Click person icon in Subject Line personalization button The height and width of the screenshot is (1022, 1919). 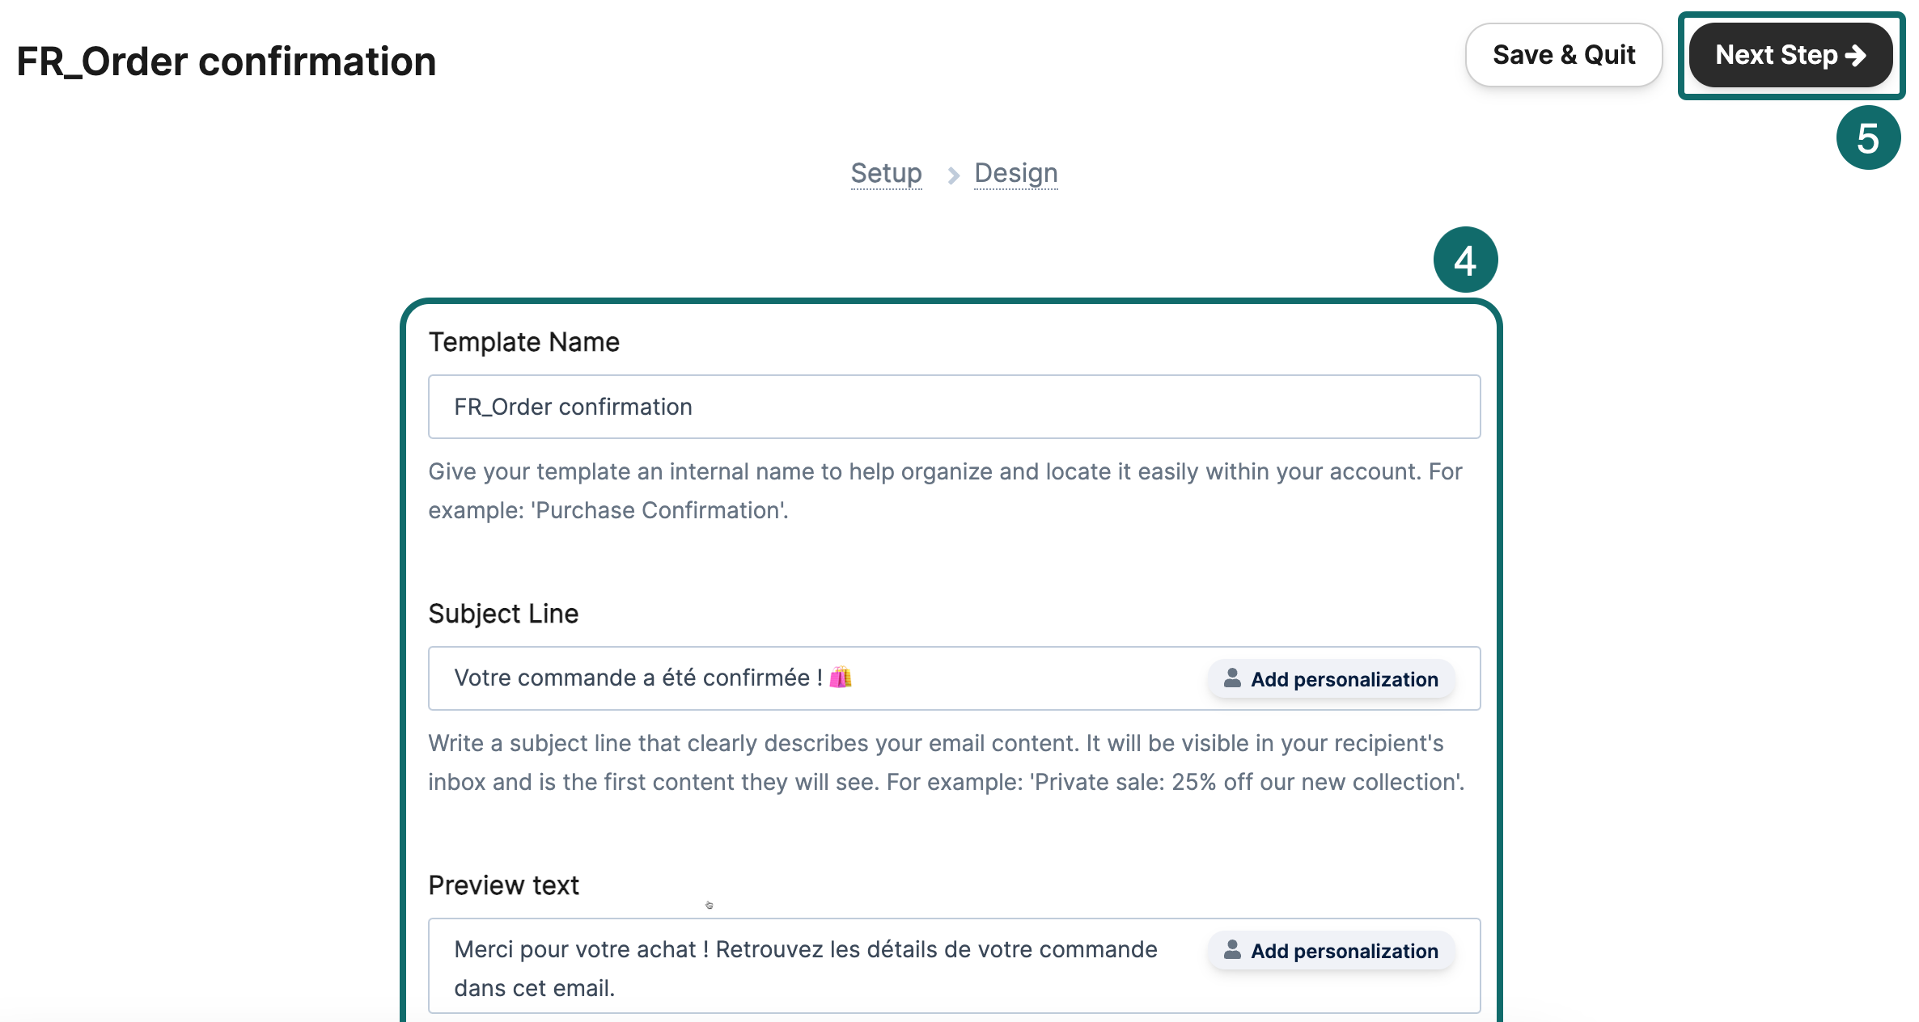pos(1232,678)
